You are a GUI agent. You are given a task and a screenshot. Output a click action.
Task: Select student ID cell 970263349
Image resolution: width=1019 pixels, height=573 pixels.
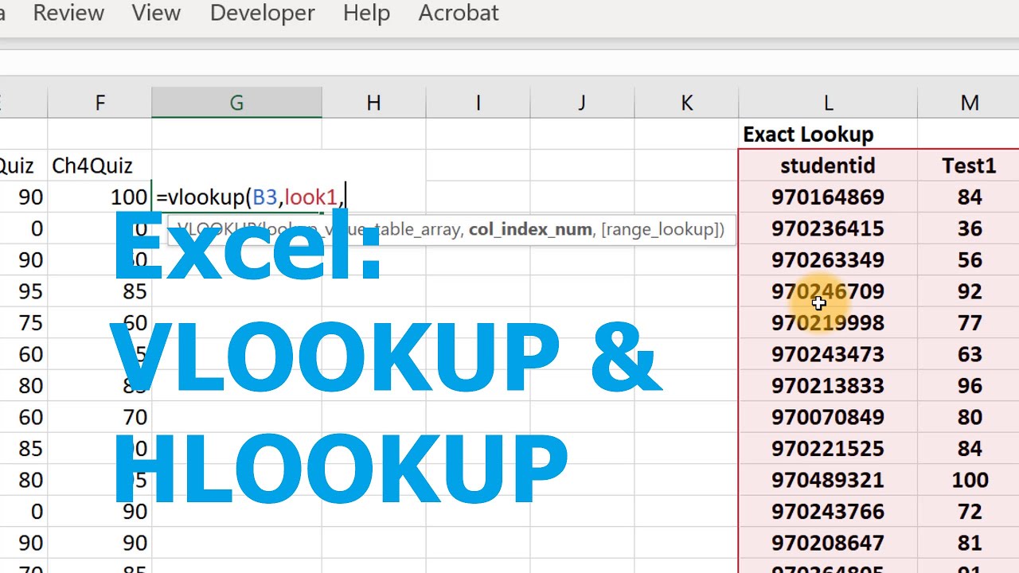click(x=828, y=259)
